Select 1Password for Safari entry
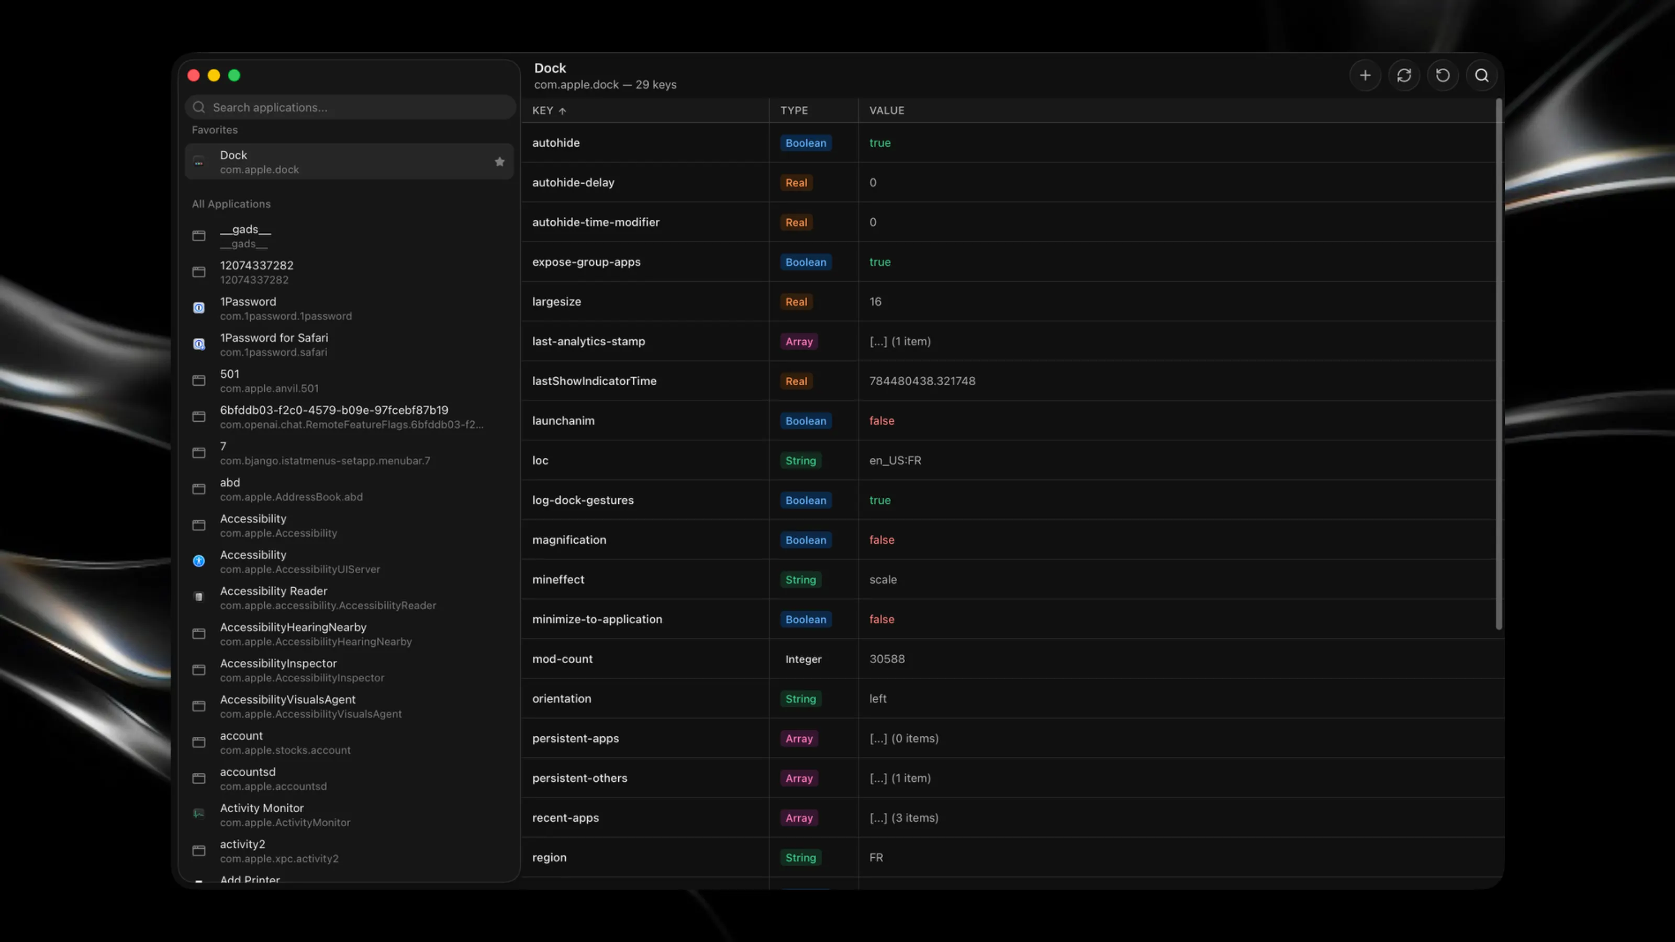The width and height of the screenshot is (1675, 942). pos(349,344)
